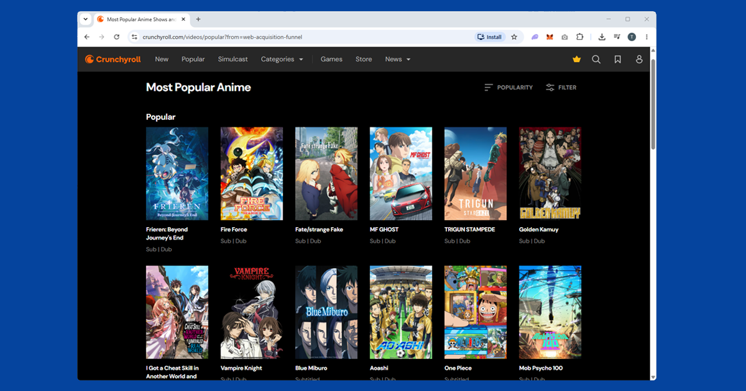Select the Fire Force poster thumbnail
746x391 pixels.
(x=252, y=174)
